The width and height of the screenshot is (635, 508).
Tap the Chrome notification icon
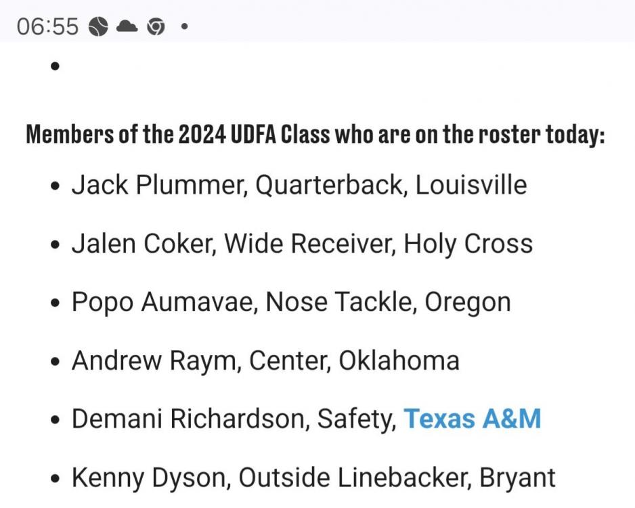(x=156, y=26)
